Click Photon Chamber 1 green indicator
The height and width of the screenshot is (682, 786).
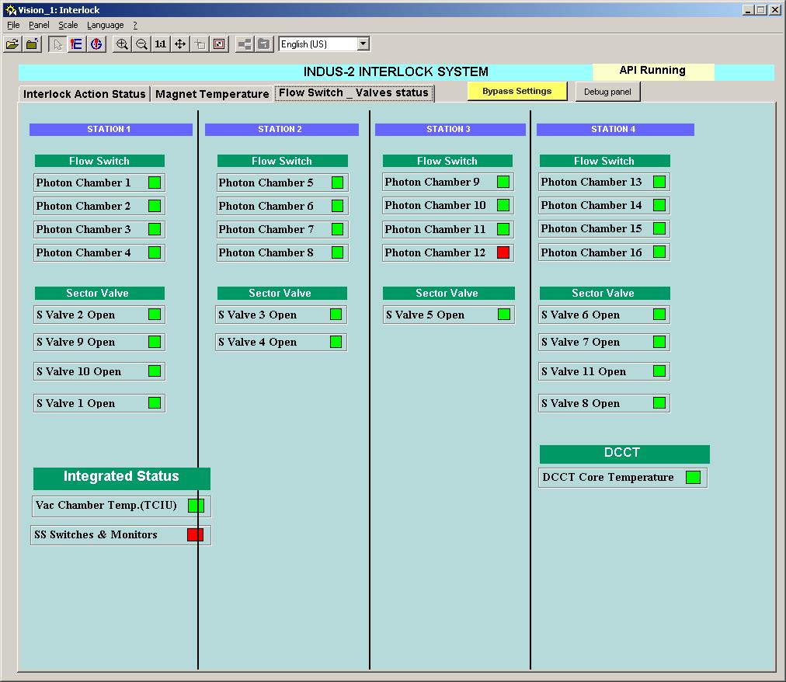coord(155,183)
